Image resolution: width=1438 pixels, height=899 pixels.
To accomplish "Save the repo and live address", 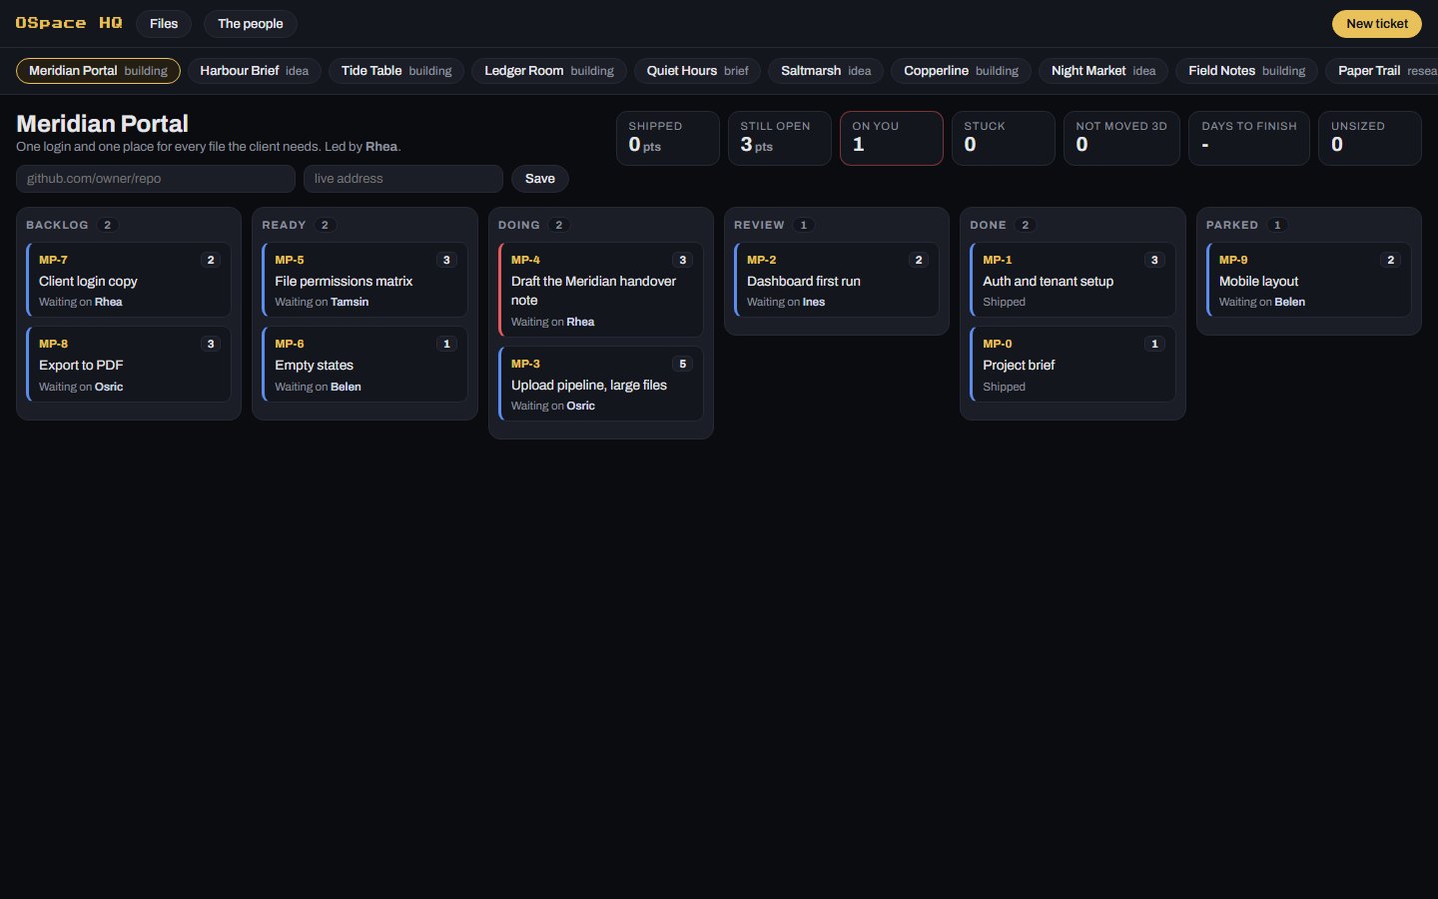I will [x=540, y=179].
